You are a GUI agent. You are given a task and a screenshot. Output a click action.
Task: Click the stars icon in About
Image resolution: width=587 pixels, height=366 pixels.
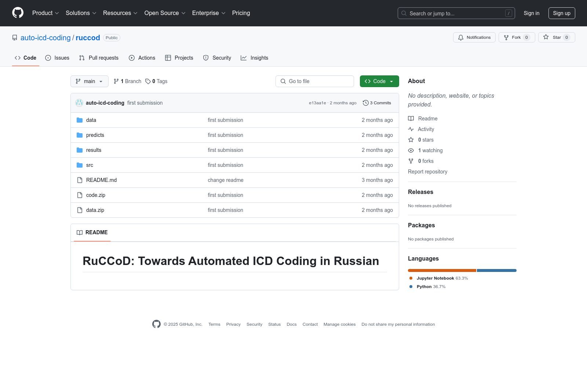pos(411,140)
